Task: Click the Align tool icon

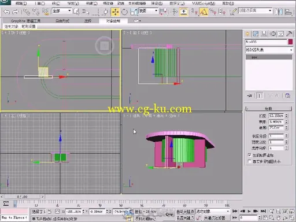Action: (x=288, y=12)
